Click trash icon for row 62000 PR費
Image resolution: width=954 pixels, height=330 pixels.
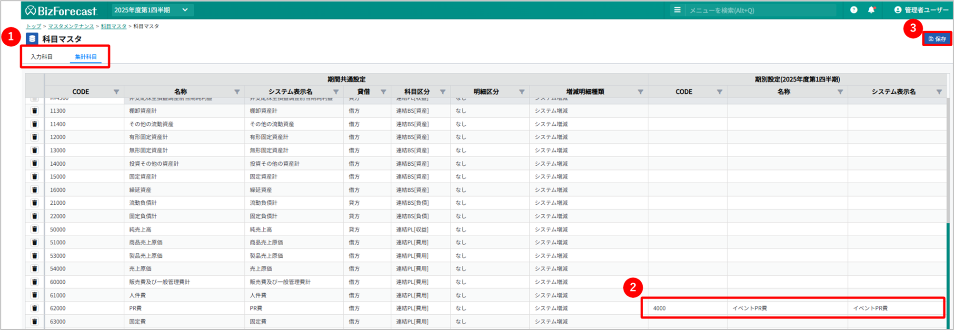[x=35, y=309]
